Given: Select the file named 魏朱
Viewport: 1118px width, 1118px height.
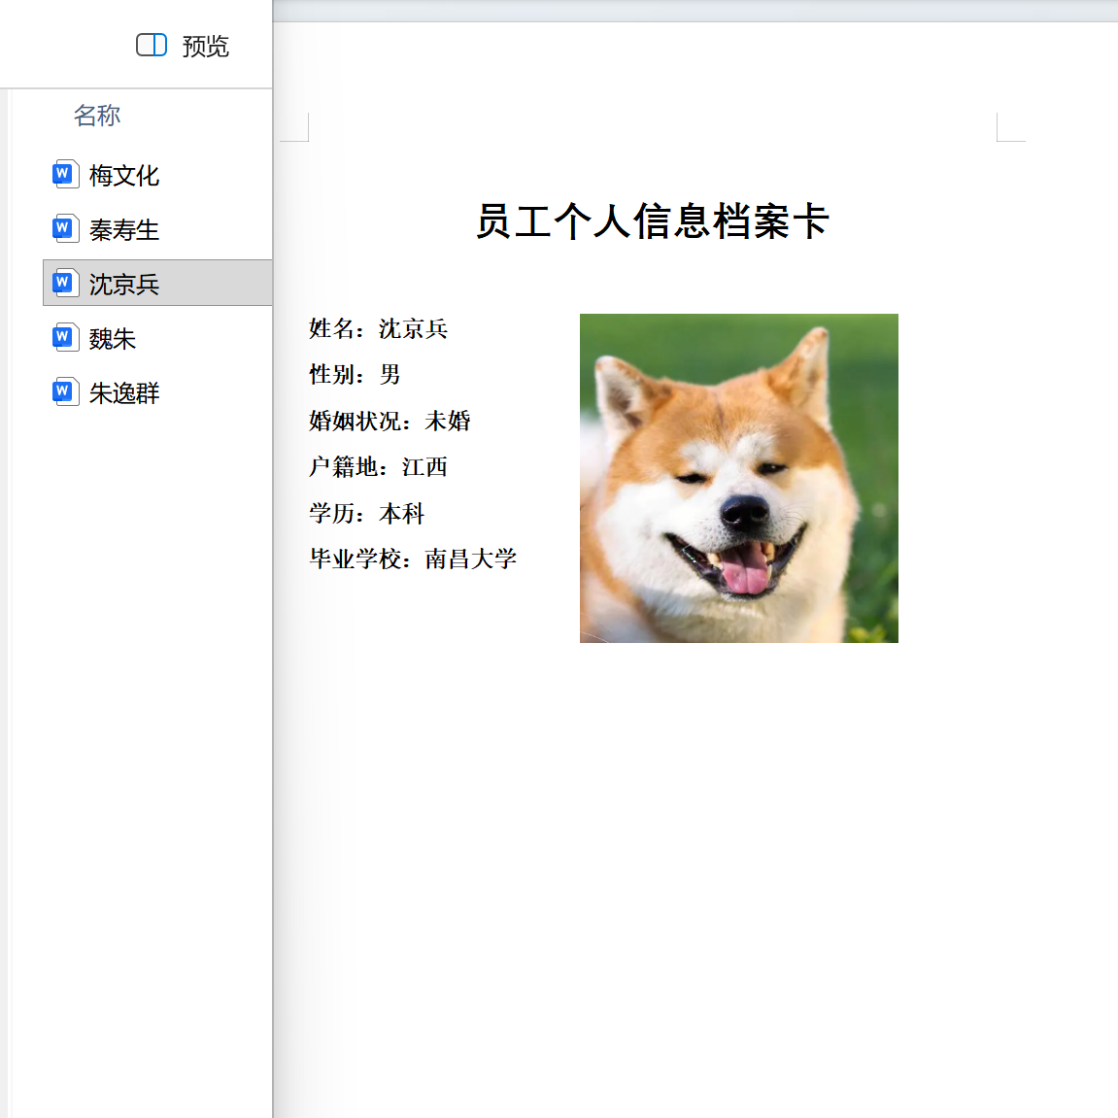Looking at the screenshot, I should 112,339.
